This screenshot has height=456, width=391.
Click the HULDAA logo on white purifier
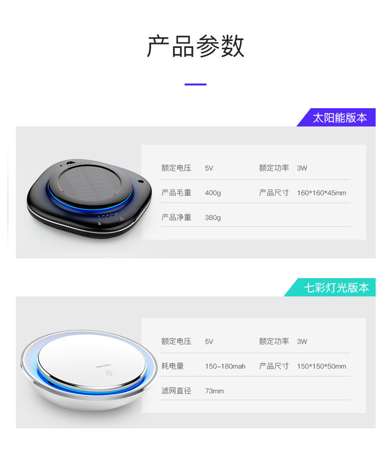click(x=103, y=366)
